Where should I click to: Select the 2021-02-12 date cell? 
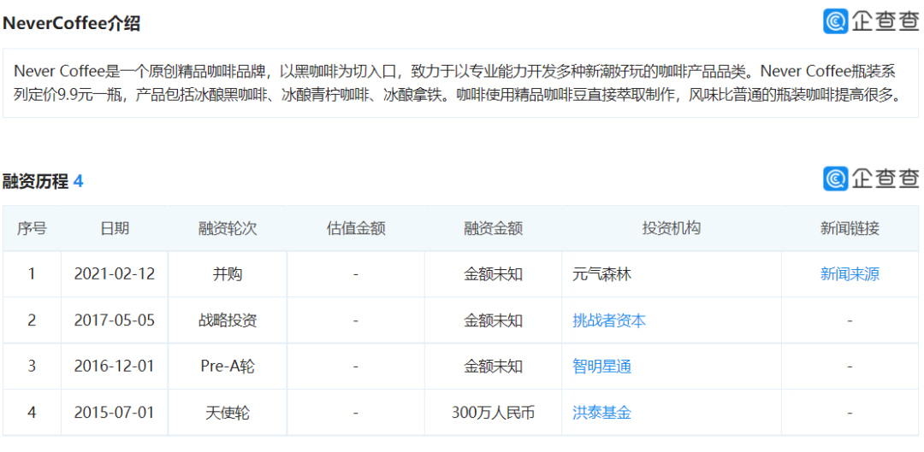click(x=115, y=274)
